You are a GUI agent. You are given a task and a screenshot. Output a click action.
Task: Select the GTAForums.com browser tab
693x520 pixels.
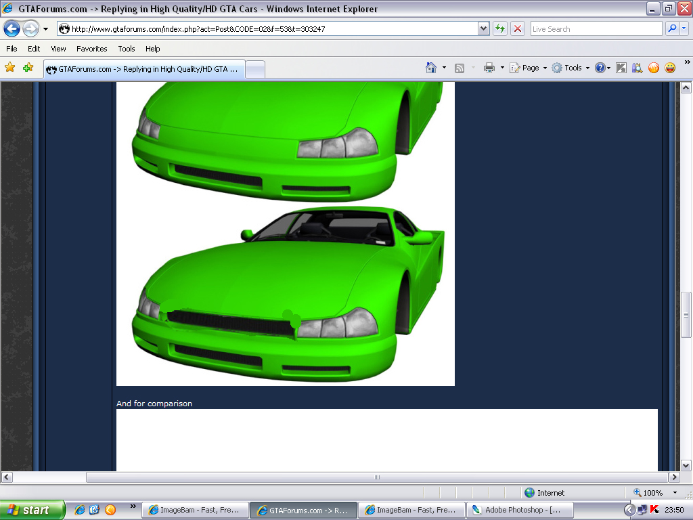point(144,69)
